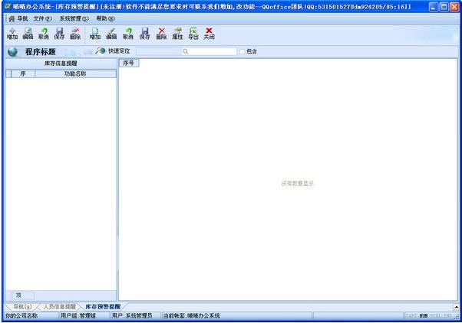Click the 导出 (Export) toolbar icon
The image size is (462, 323).
[x=193, y=33]
